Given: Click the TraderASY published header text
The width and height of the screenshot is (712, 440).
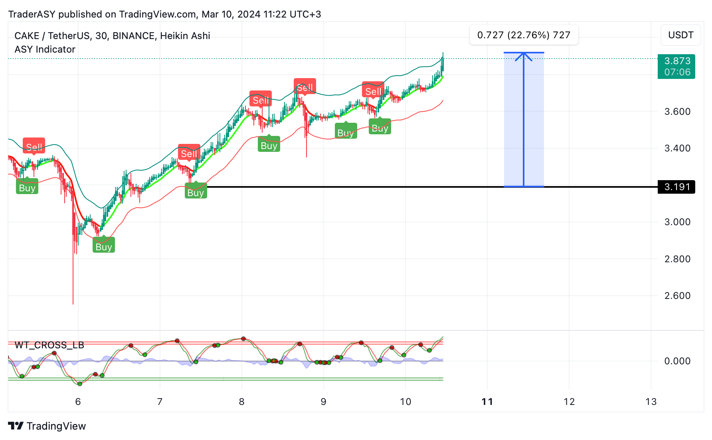Looking at the screenshot, I should (x=164, y=14).
